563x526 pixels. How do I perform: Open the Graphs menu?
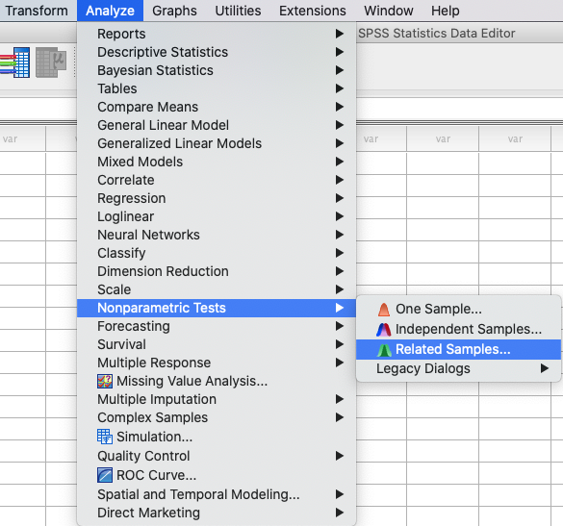click(x=174, y=11)
